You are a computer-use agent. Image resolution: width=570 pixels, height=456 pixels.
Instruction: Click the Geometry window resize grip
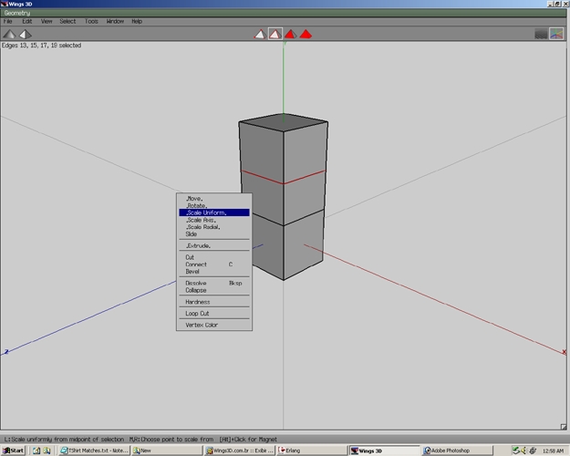click(563, 427)
